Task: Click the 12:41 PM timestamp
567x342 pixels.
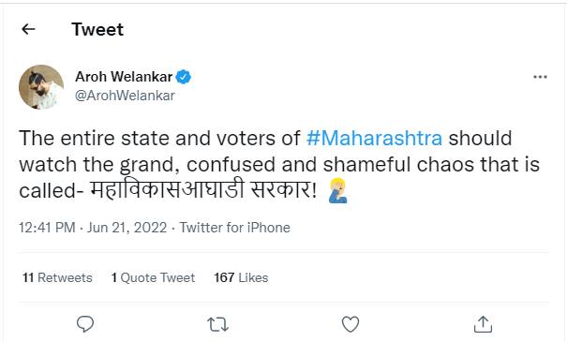Action: coord(47,228)
